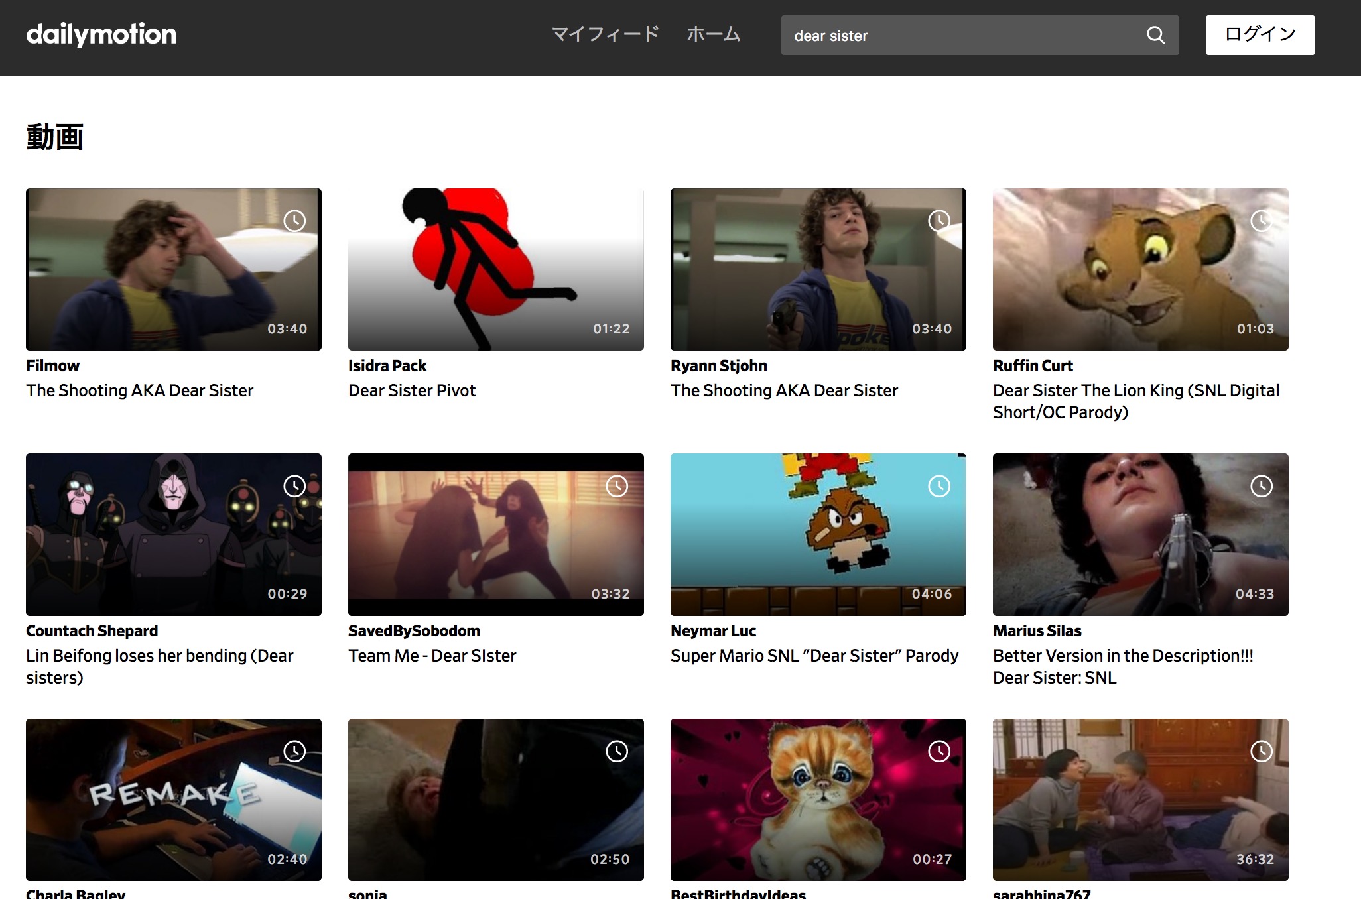
Task: Click watch-later clock on kitten video
Action: 939,751
